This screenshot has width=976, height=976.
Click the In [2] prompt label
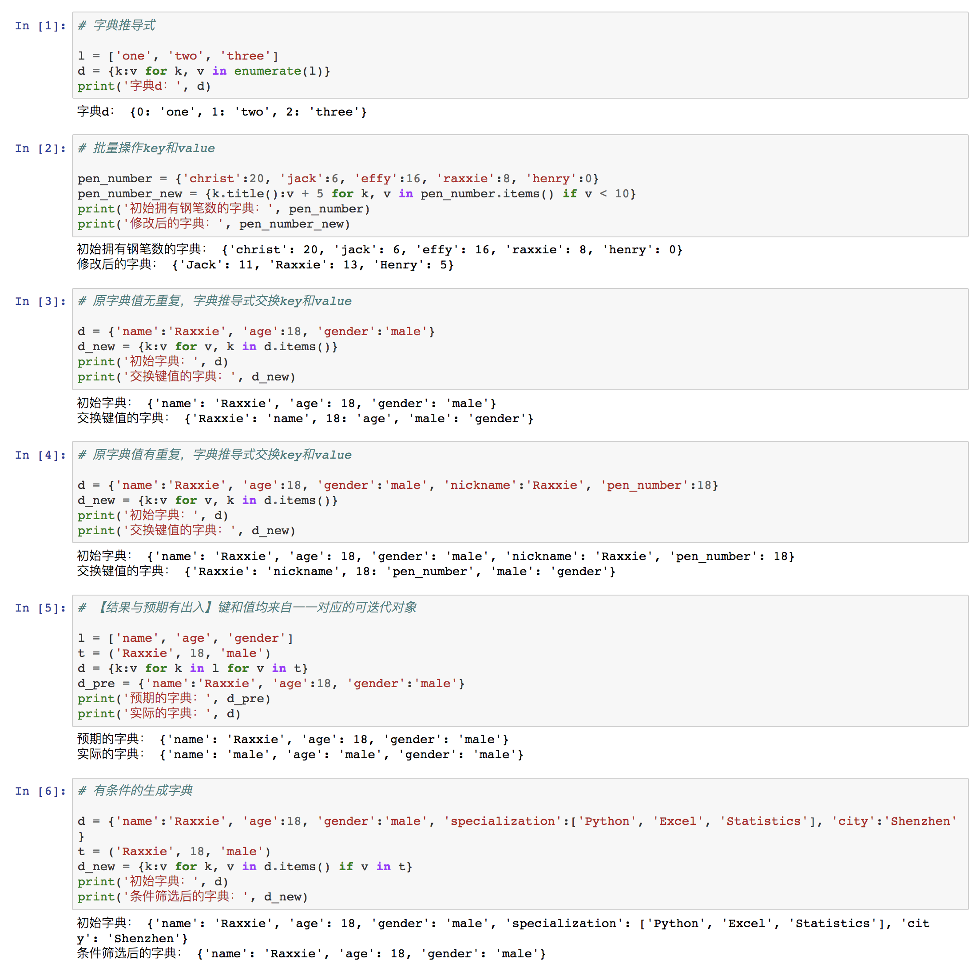tap(40, 148)
